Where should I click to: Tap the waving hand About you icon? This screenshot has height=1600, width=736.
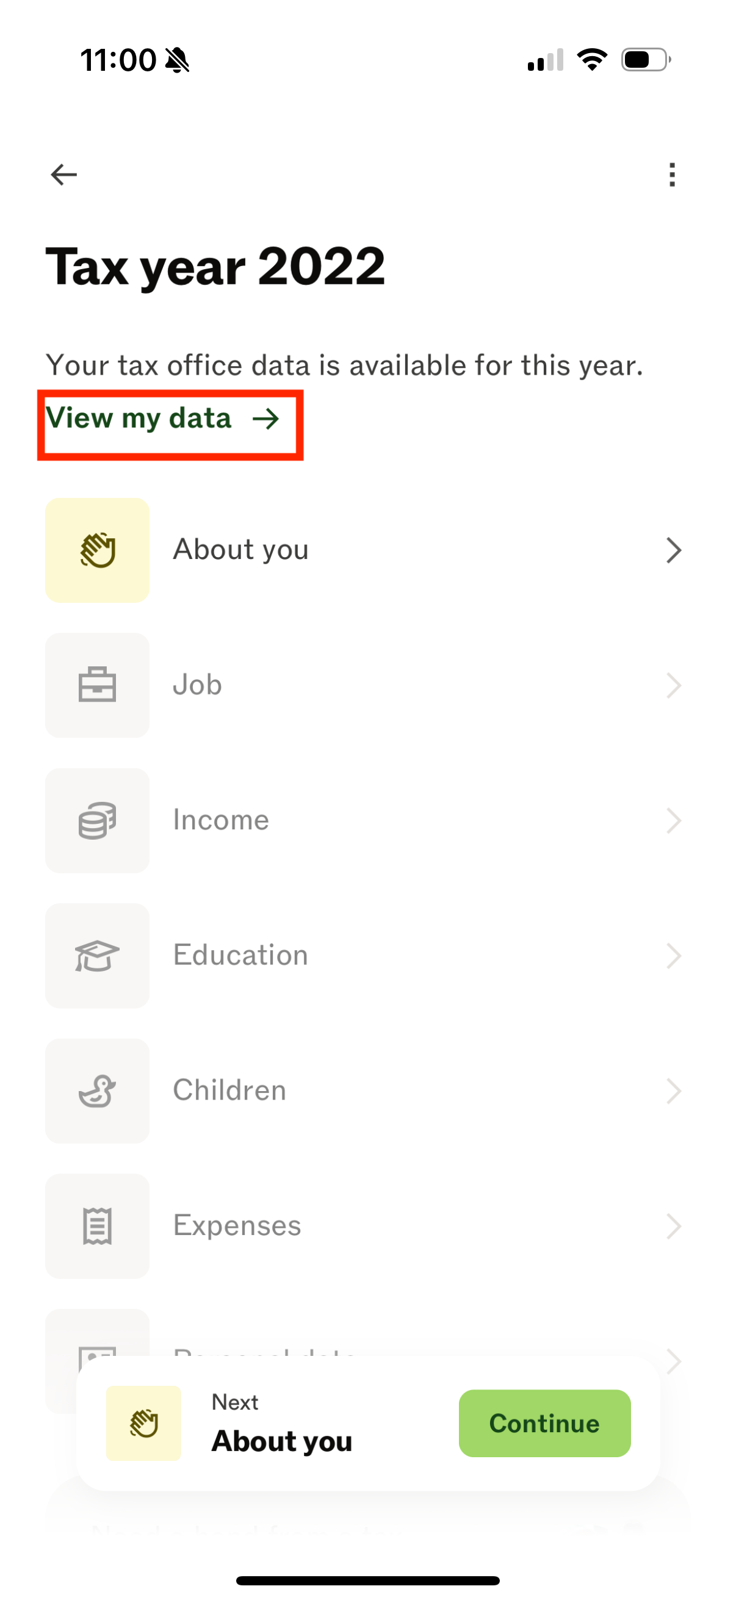point(98,550)
